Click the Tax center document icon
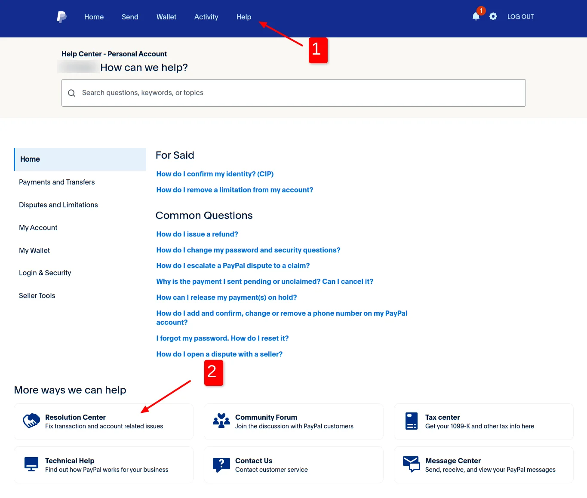Viewport: 587px width, 498px height. tap(412, 421)
